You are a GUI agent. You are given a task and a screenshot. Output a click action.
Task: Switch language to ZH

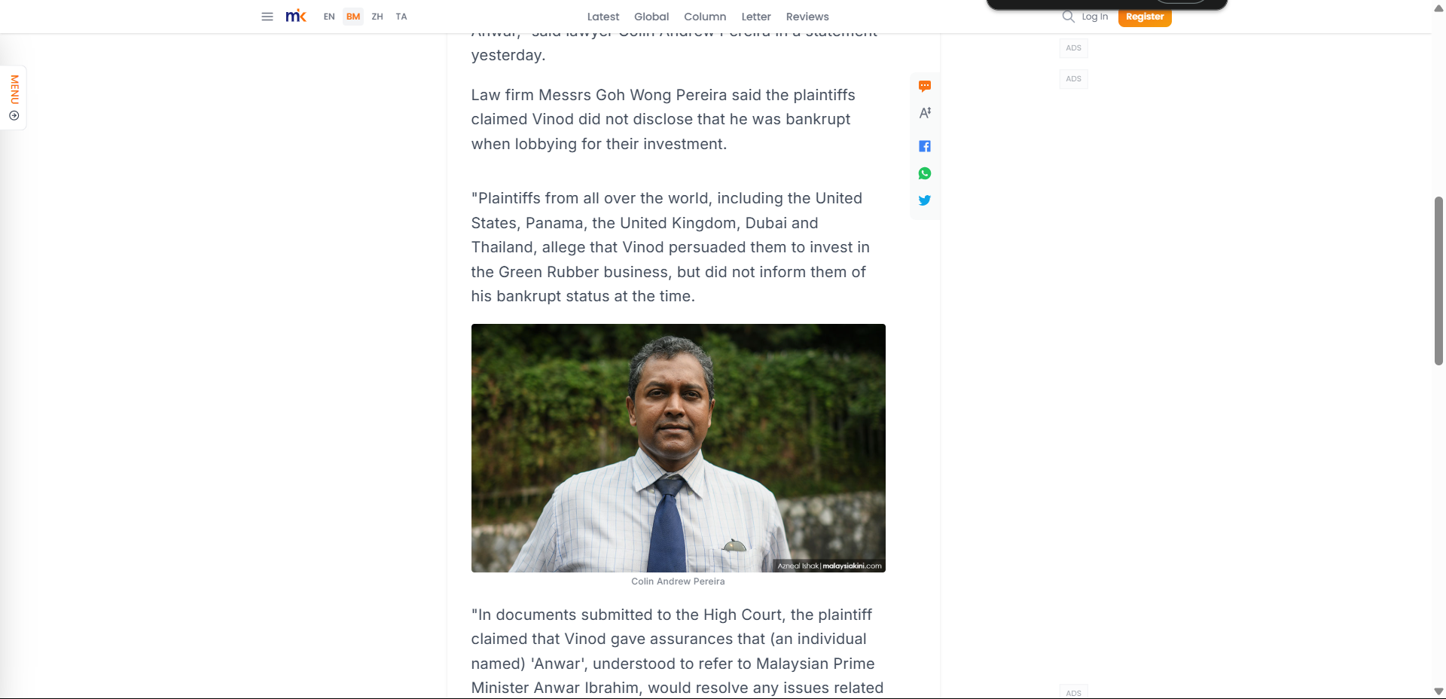pos(377,17)
